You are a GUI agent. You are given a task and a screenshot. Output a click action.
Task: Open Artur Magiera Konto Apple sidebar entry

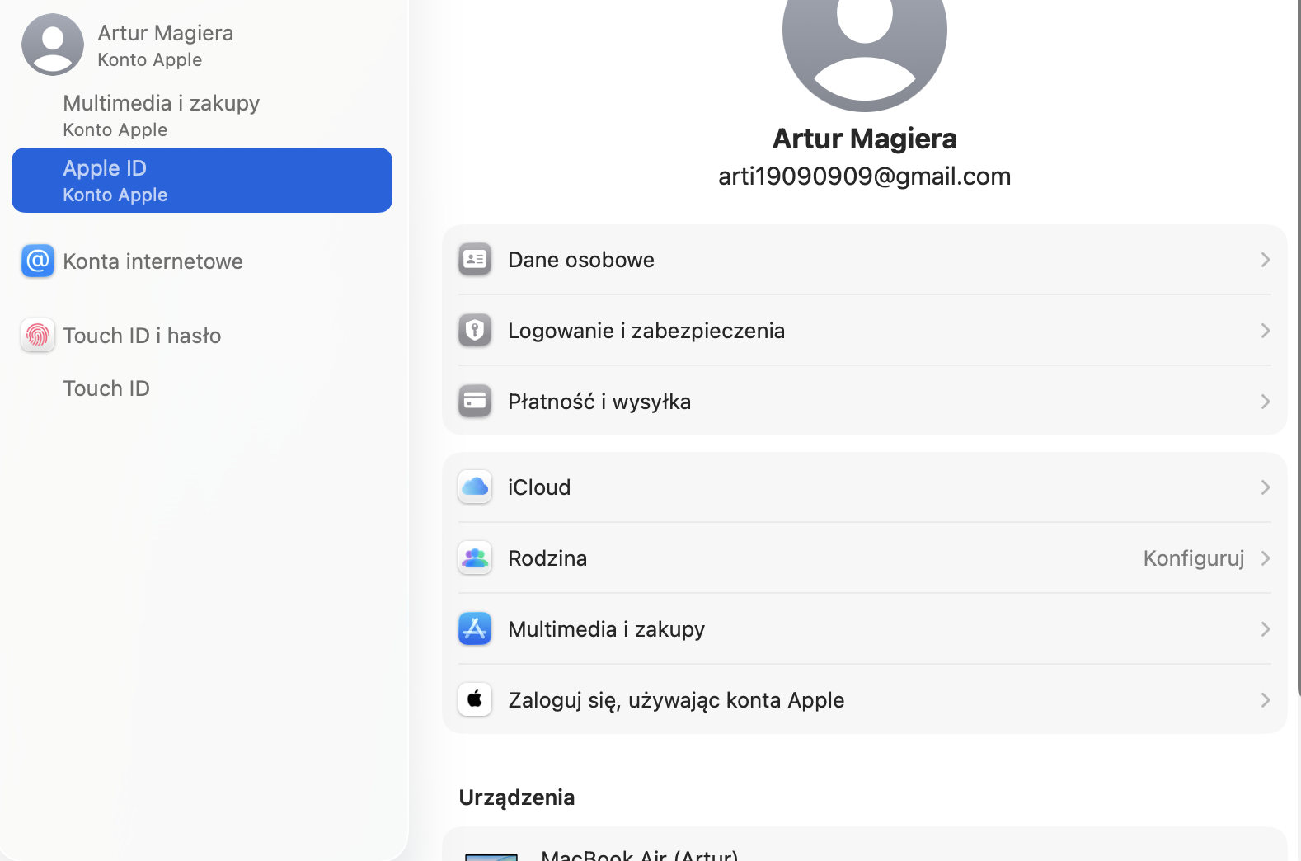pos(202,45)
